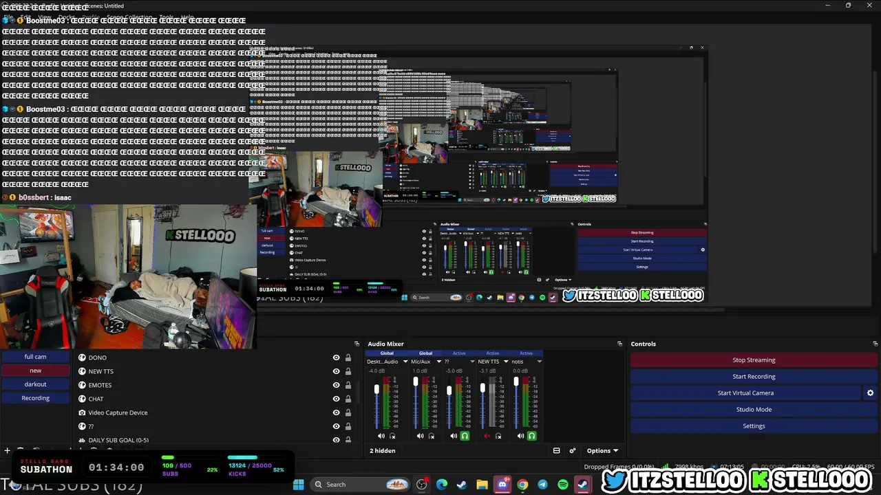Click the DONO browser source icon
Viewport: 881px width, 495px height.
click(x=83, y=357)
